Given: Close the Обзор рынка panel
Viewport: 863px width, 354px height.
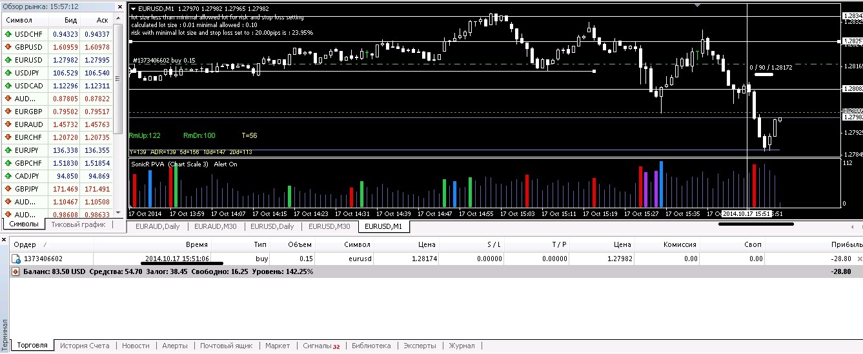Looking at the screenshot, I should tap(119, 6).
